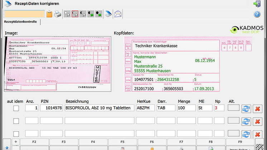The width and height of the screenshot is (267, 150).
Task: Click Betriebsstätten-Nr. 252017100
Action: click(144, 89)
